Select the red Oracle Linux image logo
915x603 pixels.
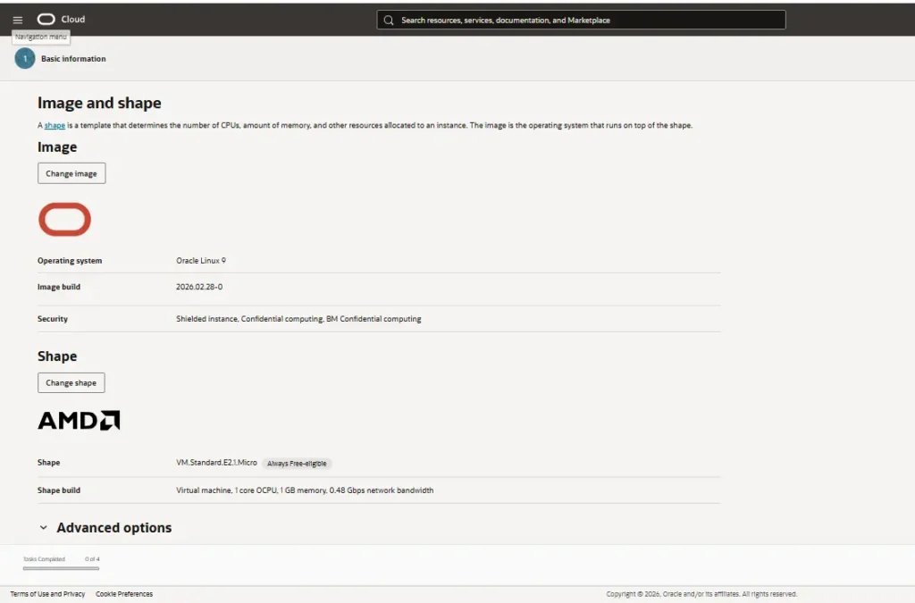coord(64,218)
